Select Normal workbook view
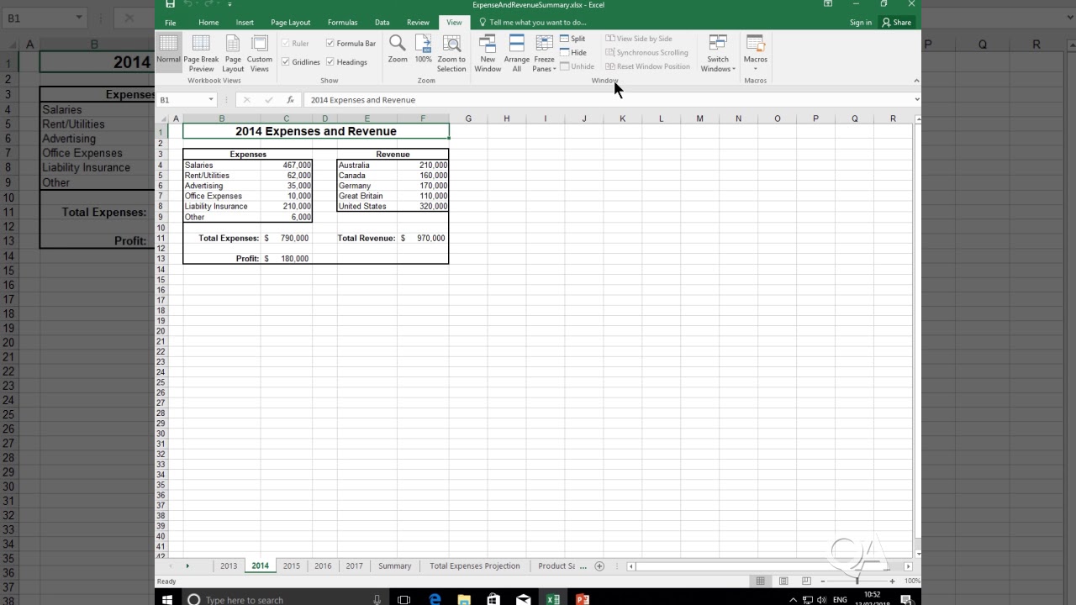Viewport: 1076px width, 605px height. coord(168,53)
